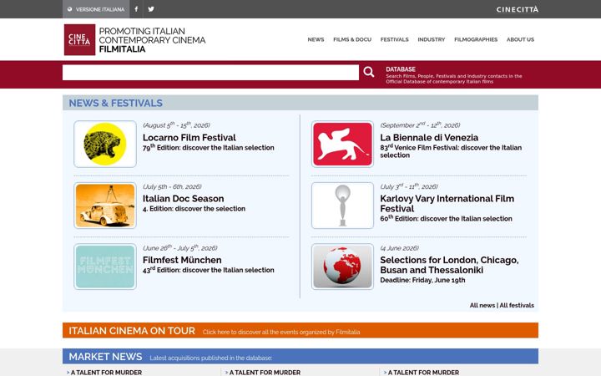Click the magnifying glass search icon
Image resolution: width=601 pixels, height=376 pixels.
coord(369,72)
